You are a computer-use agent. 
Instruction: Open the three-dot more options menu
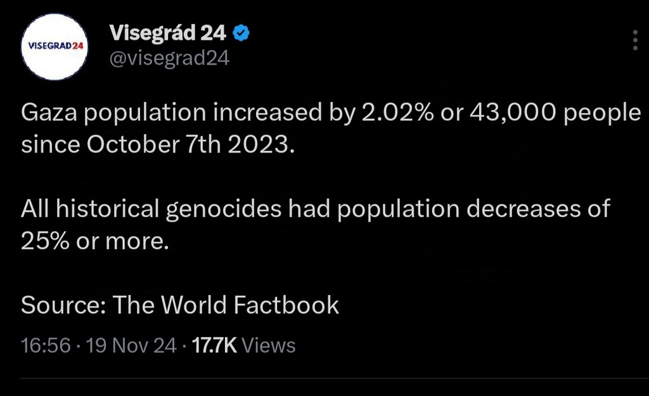[635, 40]
